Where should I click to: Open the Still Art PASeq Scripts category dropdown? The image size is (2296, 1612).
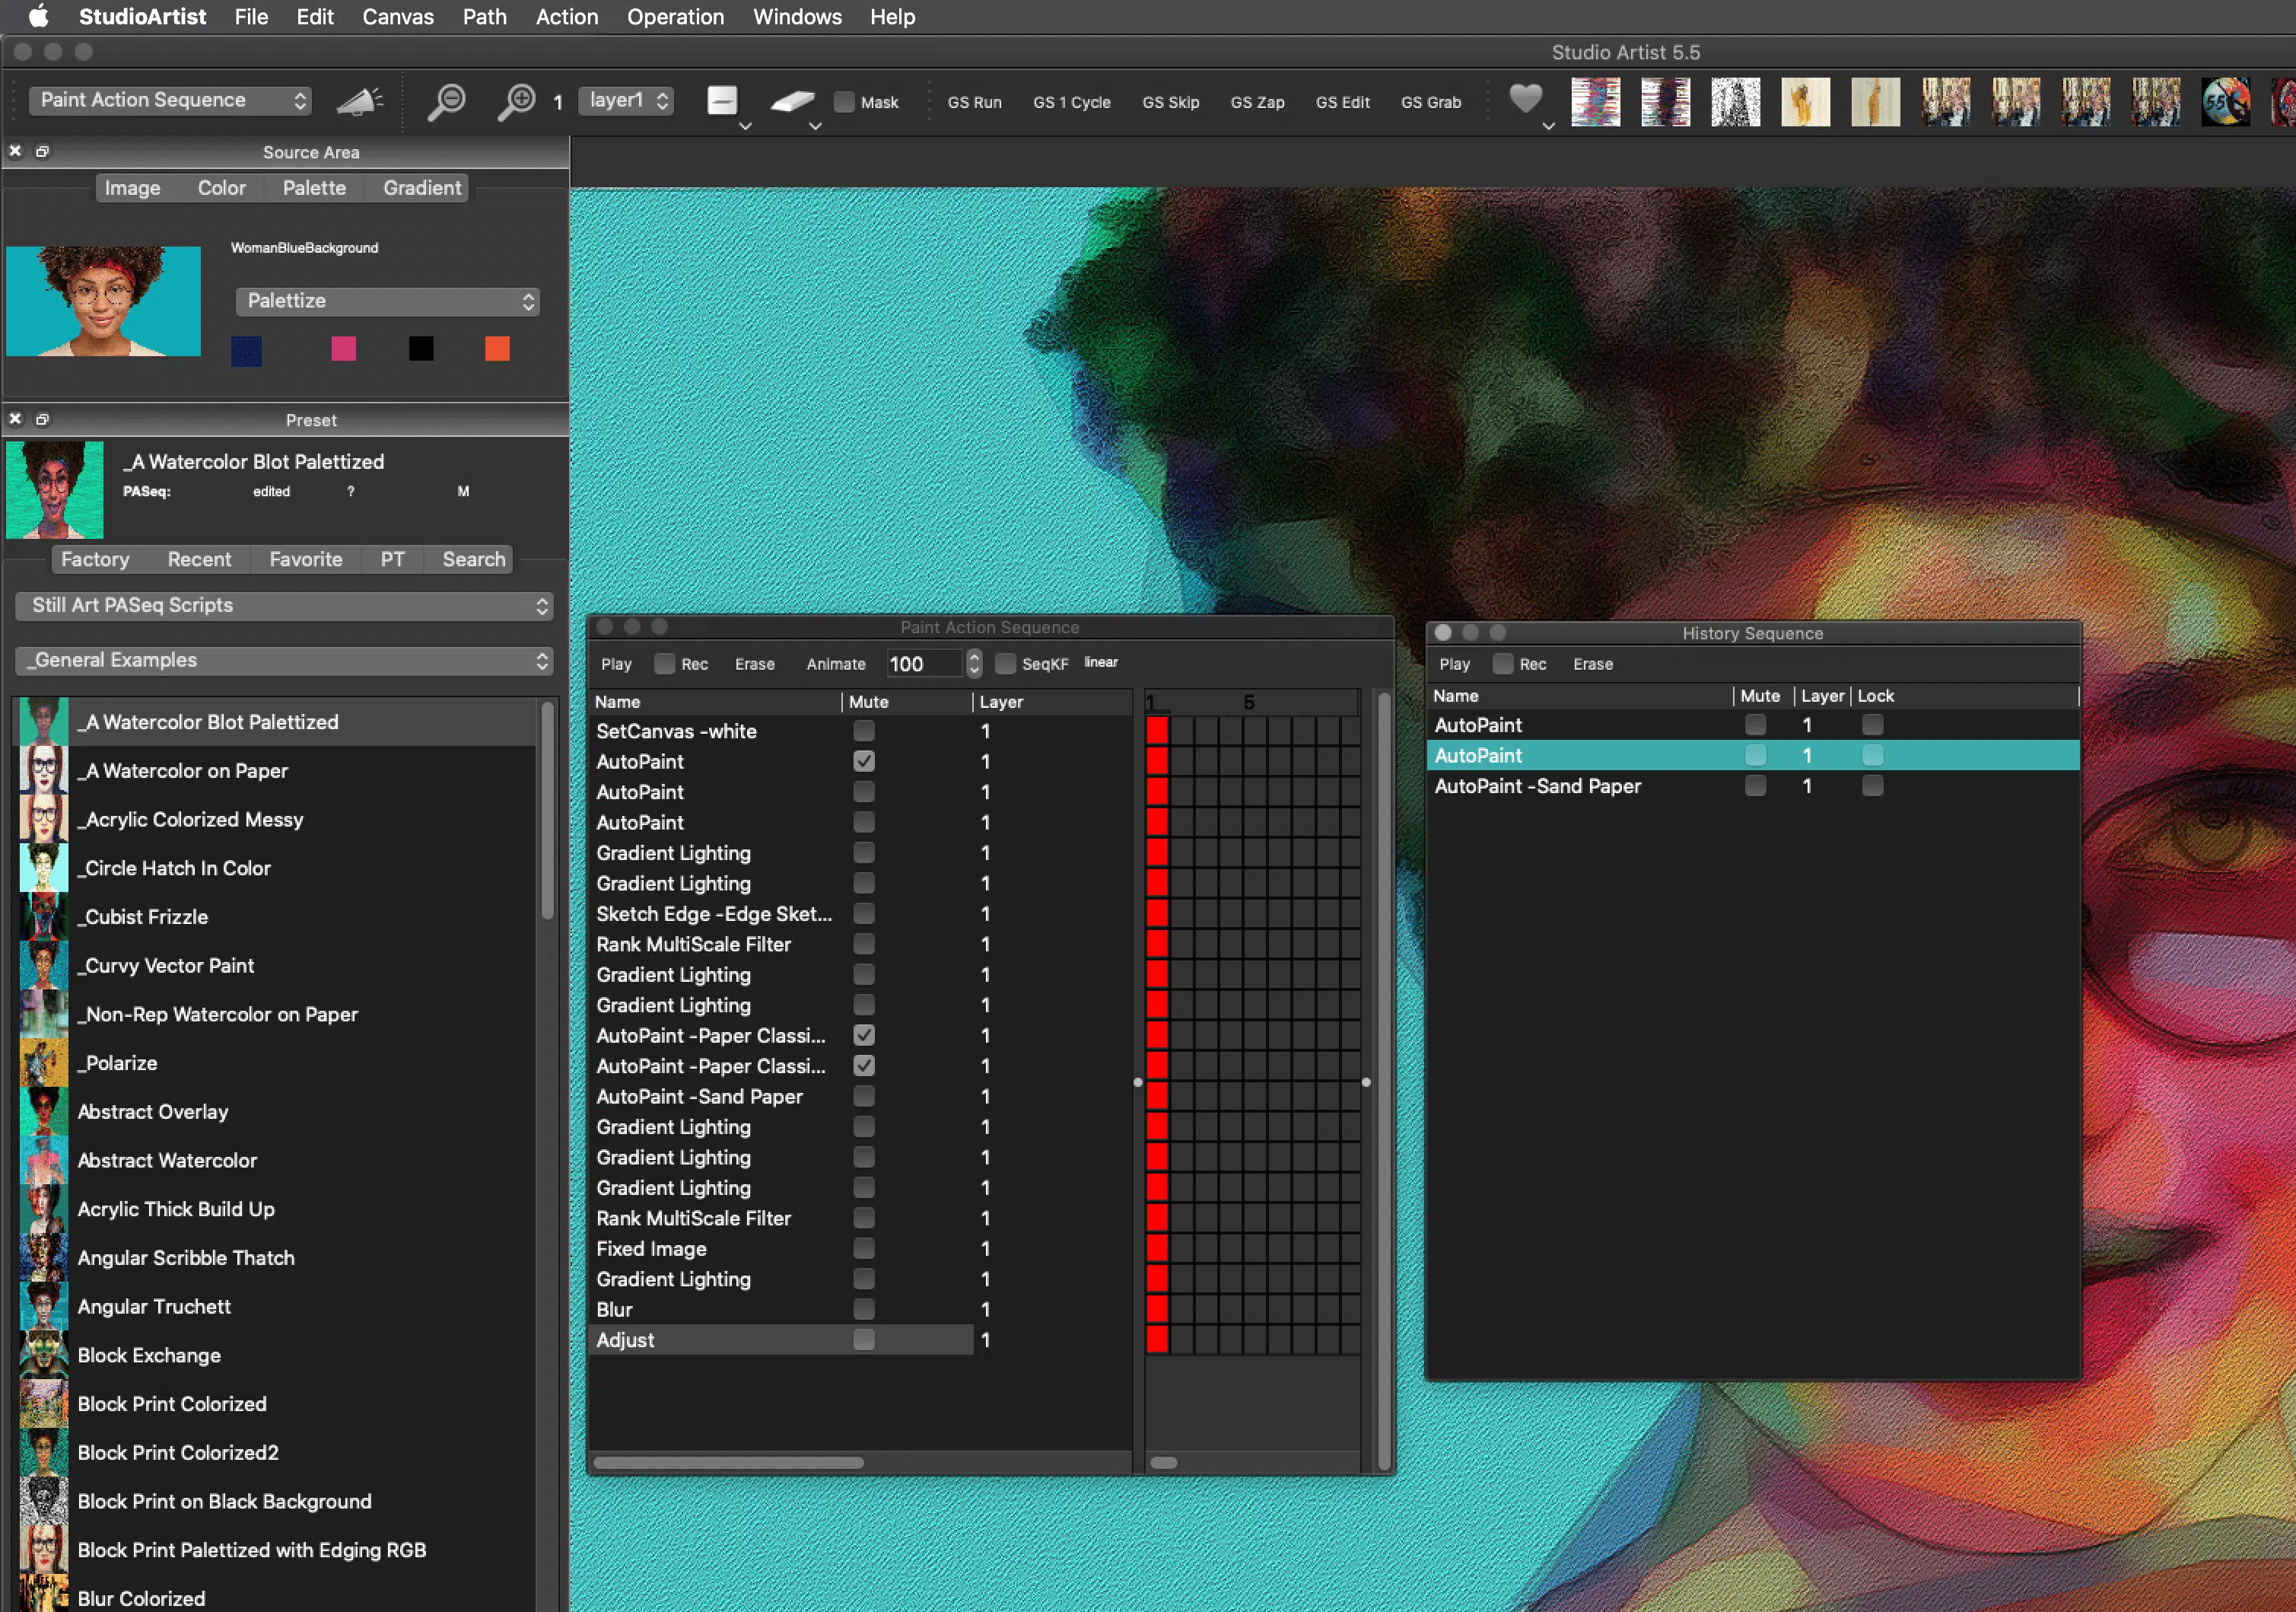pyautogui.click(x=285, y=605)
